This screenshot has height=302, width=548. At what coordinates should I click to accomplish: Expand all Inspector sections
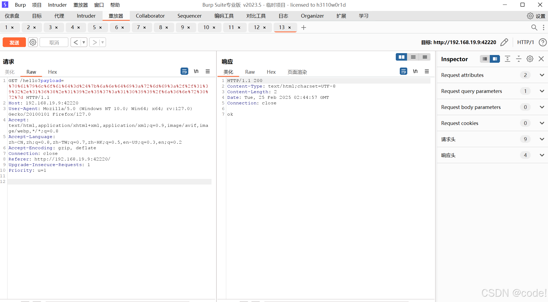click(507, 59)
